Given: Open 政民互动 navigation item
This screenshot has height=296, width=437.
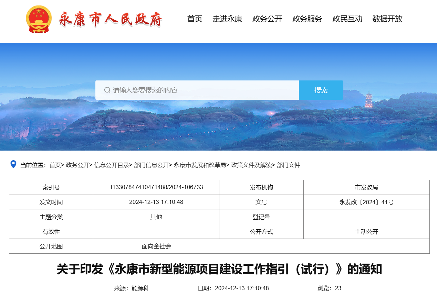Looking at the screenshot, I should point(347,19).
